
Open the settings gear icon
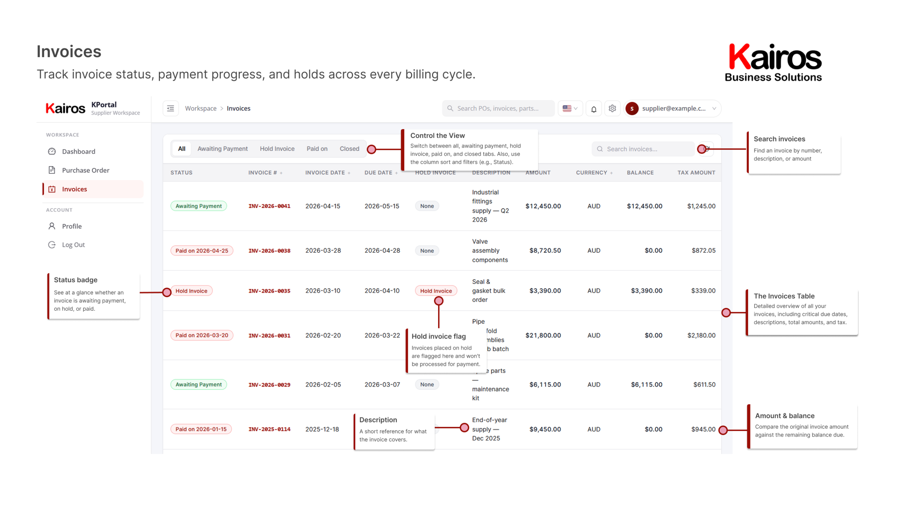[612, 109]
